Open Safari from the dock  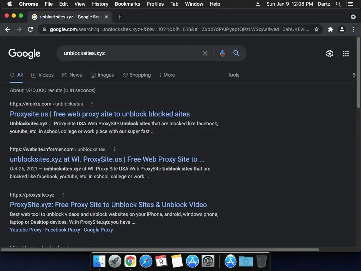146,261
